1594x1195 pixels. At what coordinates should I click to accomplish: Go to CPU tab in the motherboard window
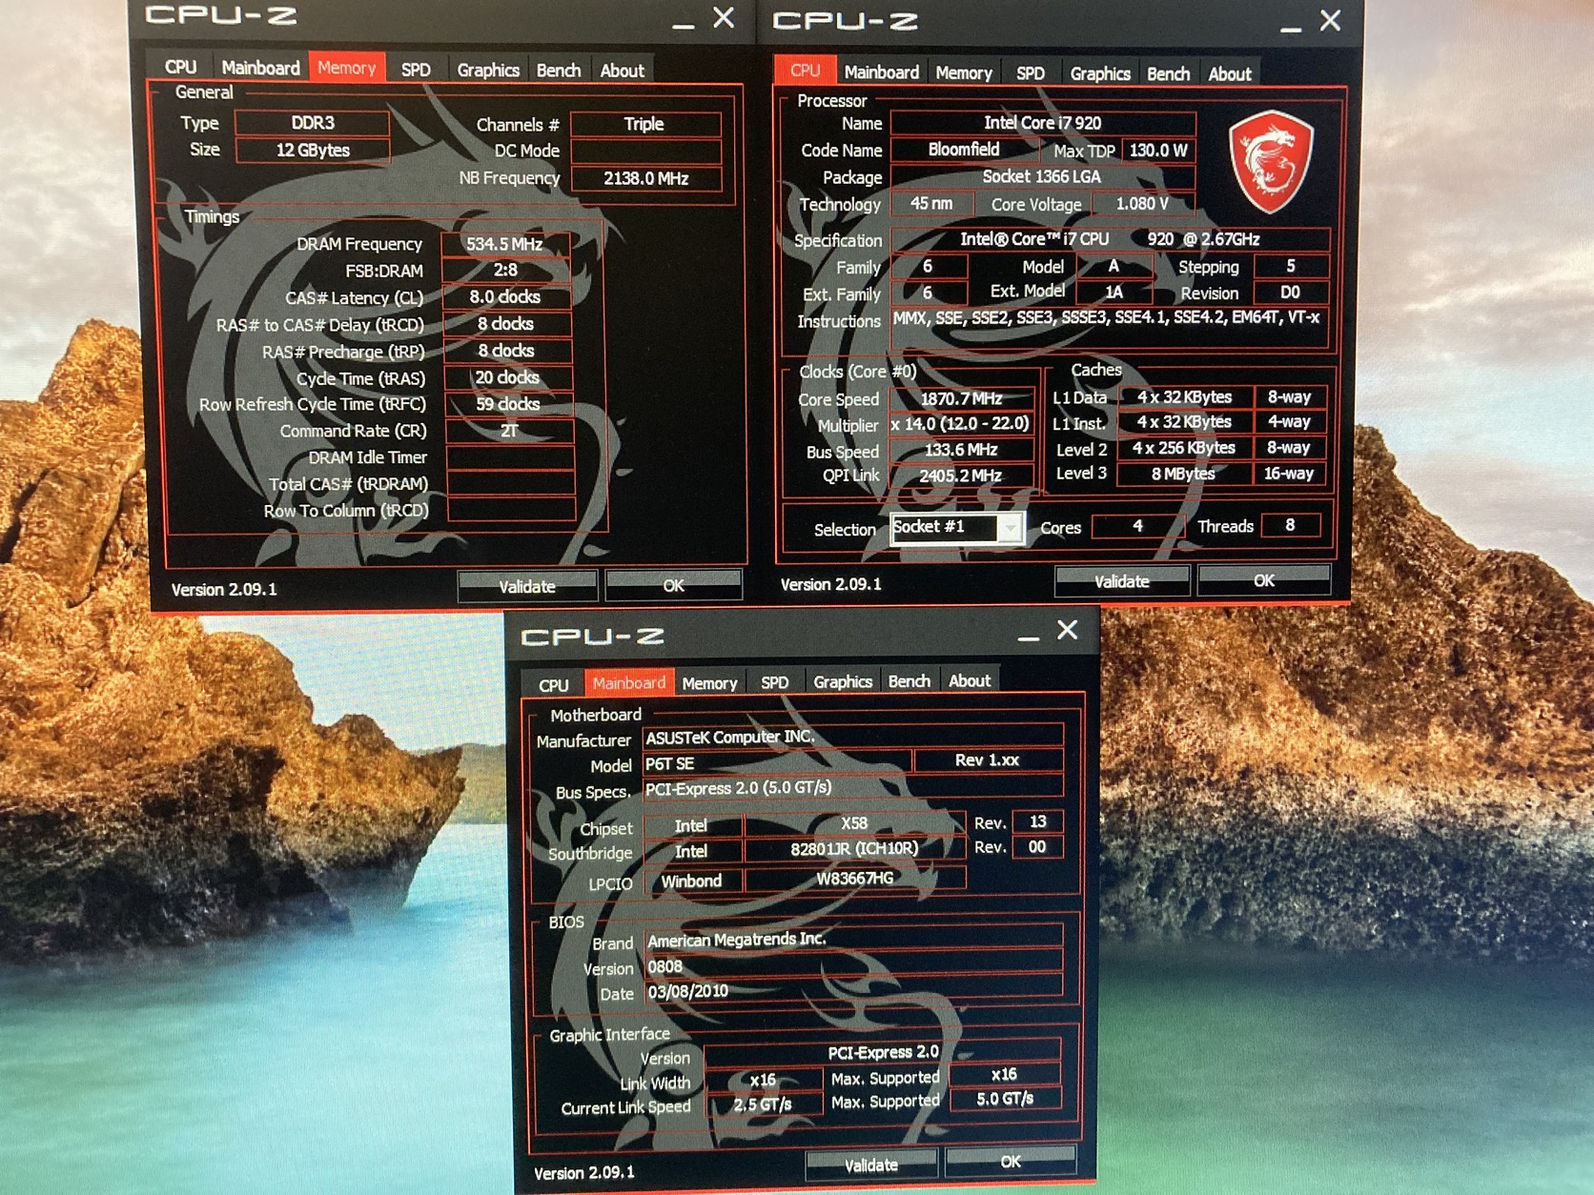click(x=554, y=684)
